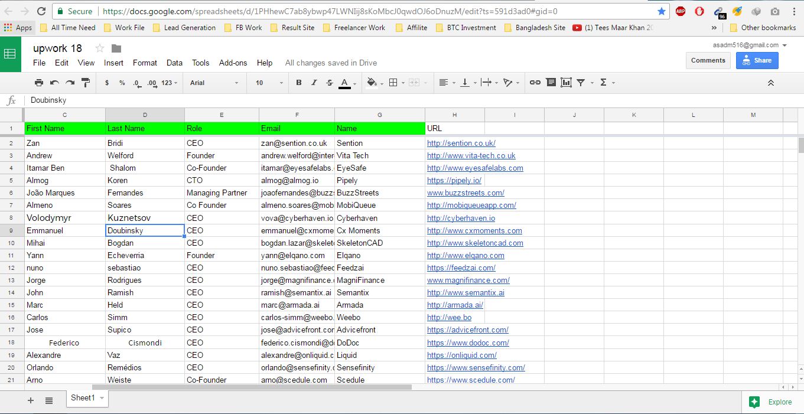Click the Insert link icon
Viewport: 804px width, 414px height.
535,83
